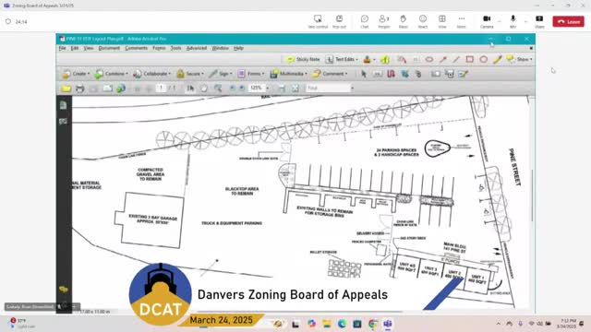Expand camera options arrow next to Camera

(500, 22)
